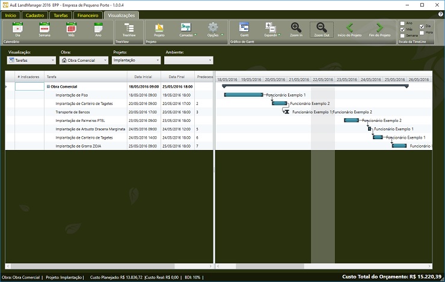Select the Implantação de Piso task row
Image resolution: width=445 pixels, height=282 pixels.
click(x=109, y=95)
